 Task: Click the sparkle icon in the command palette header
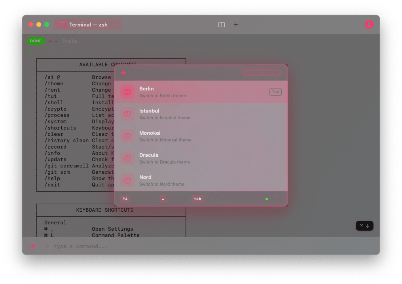123,73
